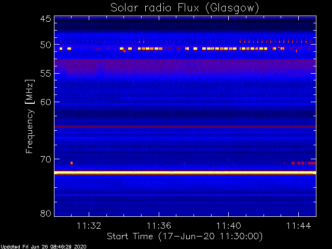Select the 'Frequency [MHz]' axis label
The image size is (332, 249).
[x=30, y=116]
